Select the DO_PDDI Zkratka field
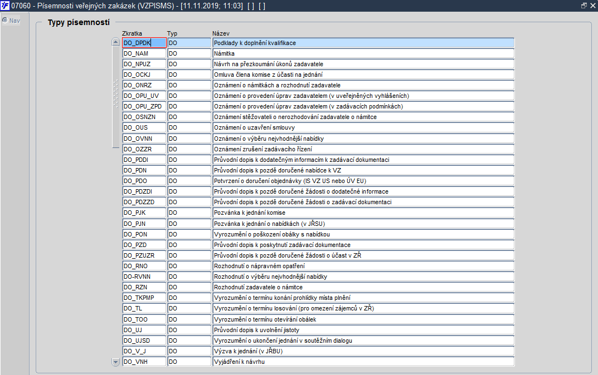 click(144, 160)
